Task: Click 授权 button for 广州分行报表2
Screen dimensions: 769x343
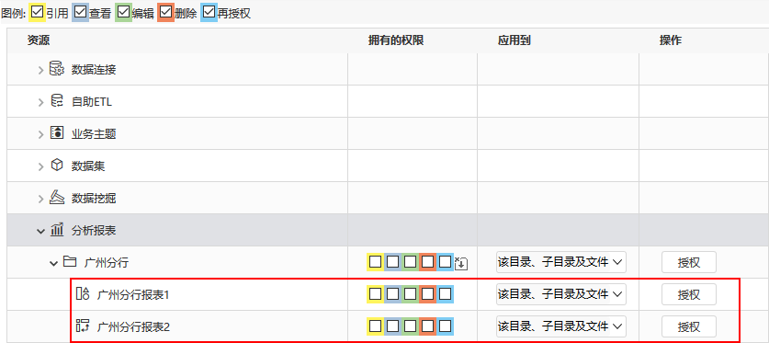Action: point(688,326)
